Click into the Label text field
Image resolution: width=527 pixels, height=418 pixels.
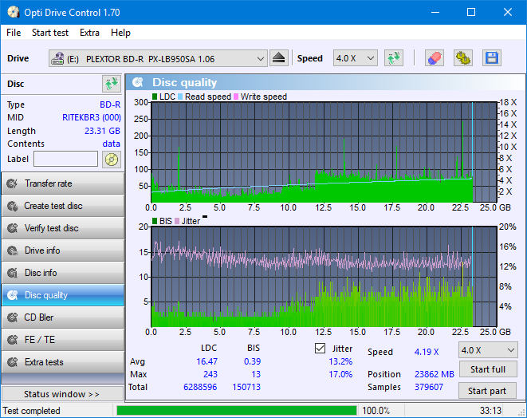[x=66, y=160]
